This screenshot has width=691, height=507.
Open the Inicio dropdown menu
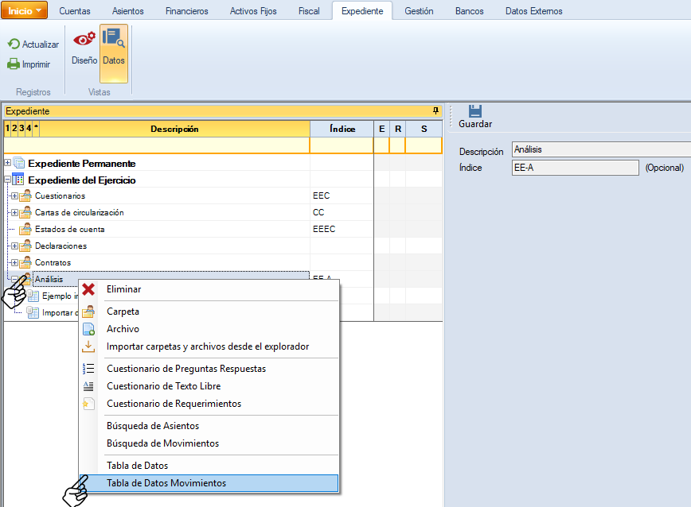tap(25, 11)
